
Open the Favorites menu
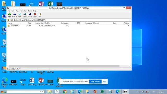[23, 11]
